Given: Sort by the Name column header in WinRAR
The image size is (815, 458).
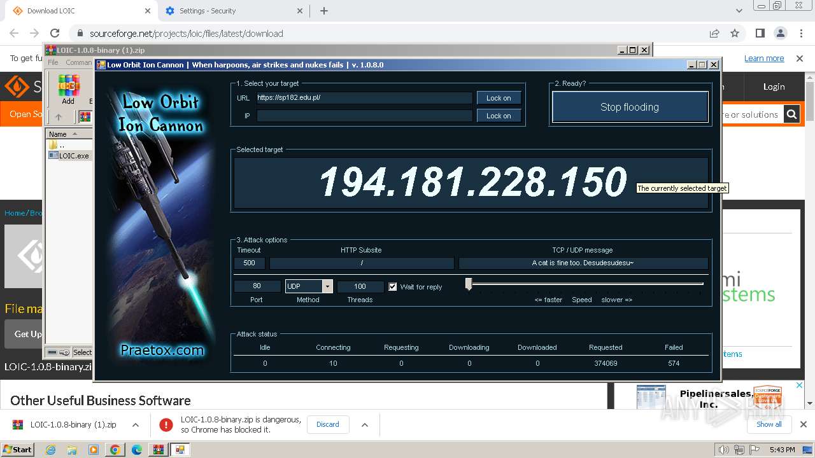Looking at the screenshot, I should click(x=67, y=134).
